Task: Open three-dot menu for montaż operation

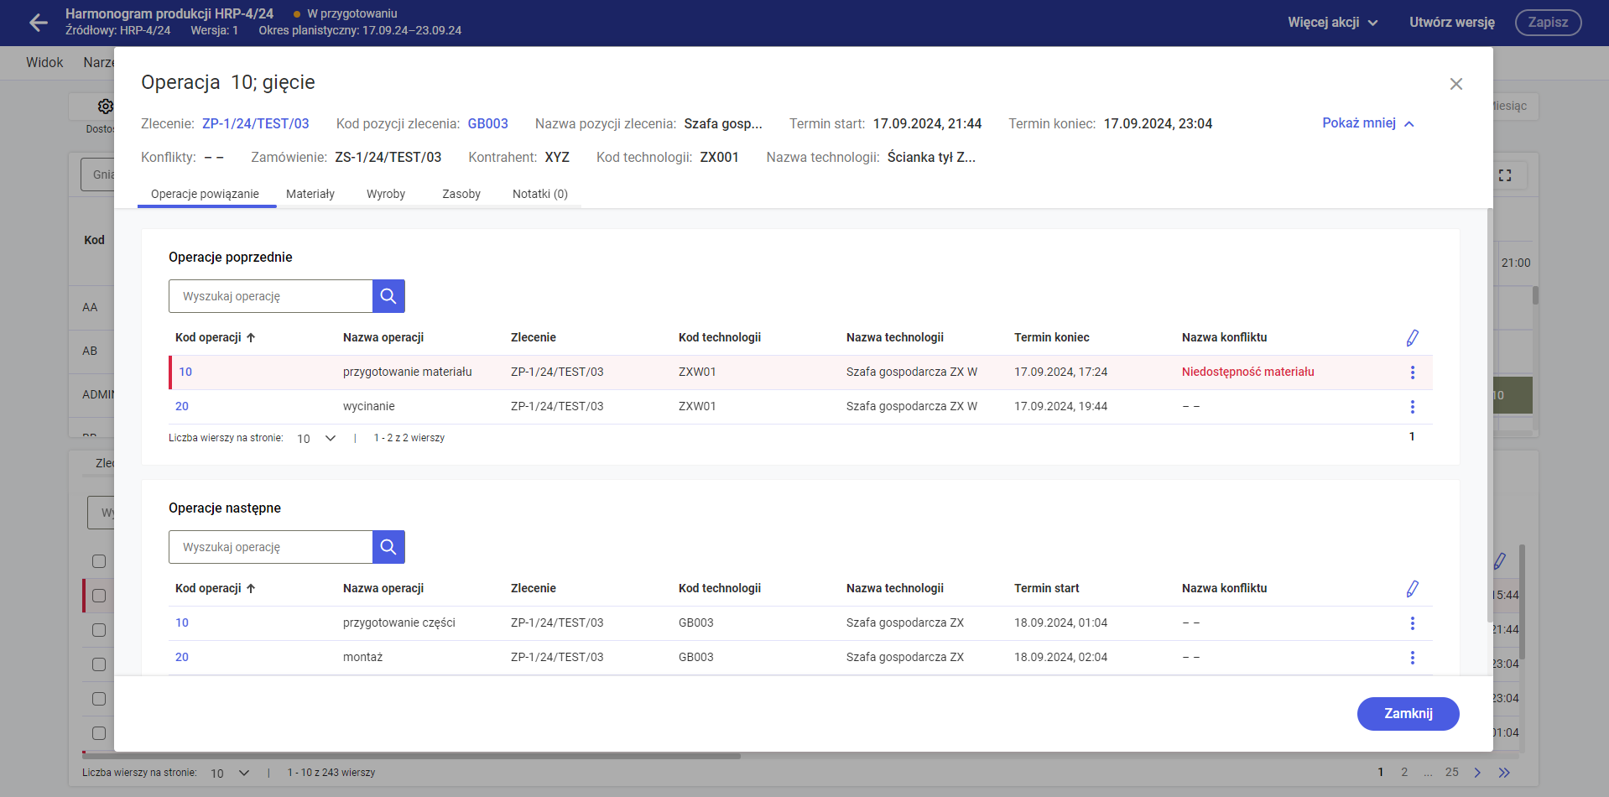Action: pos(1412,658)
